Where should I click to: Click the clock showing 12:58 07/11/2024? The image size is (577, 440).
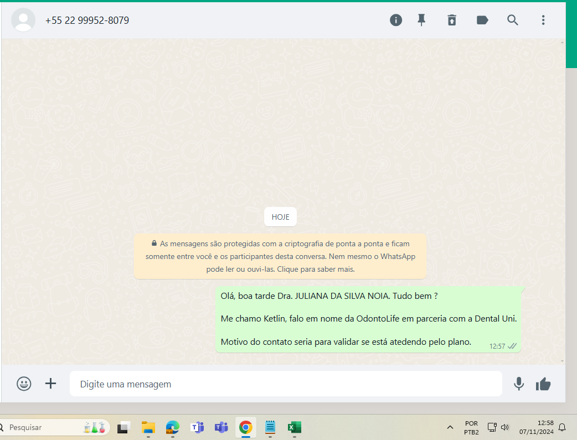point(537,427)
